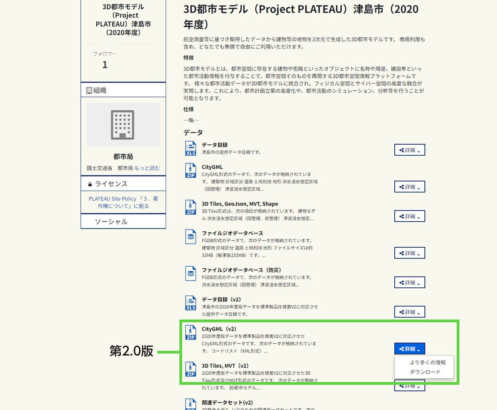Click the 仕様 subheading
Screen dimensions: 497x410
188,109
